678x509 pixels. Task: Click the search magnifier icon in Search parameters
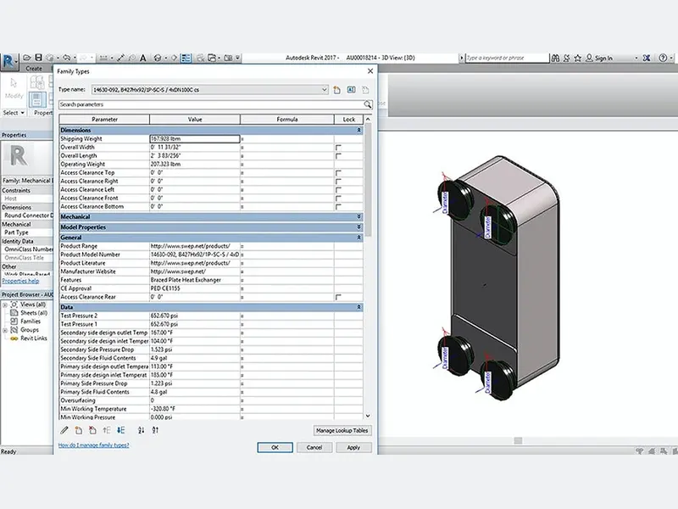368,104
